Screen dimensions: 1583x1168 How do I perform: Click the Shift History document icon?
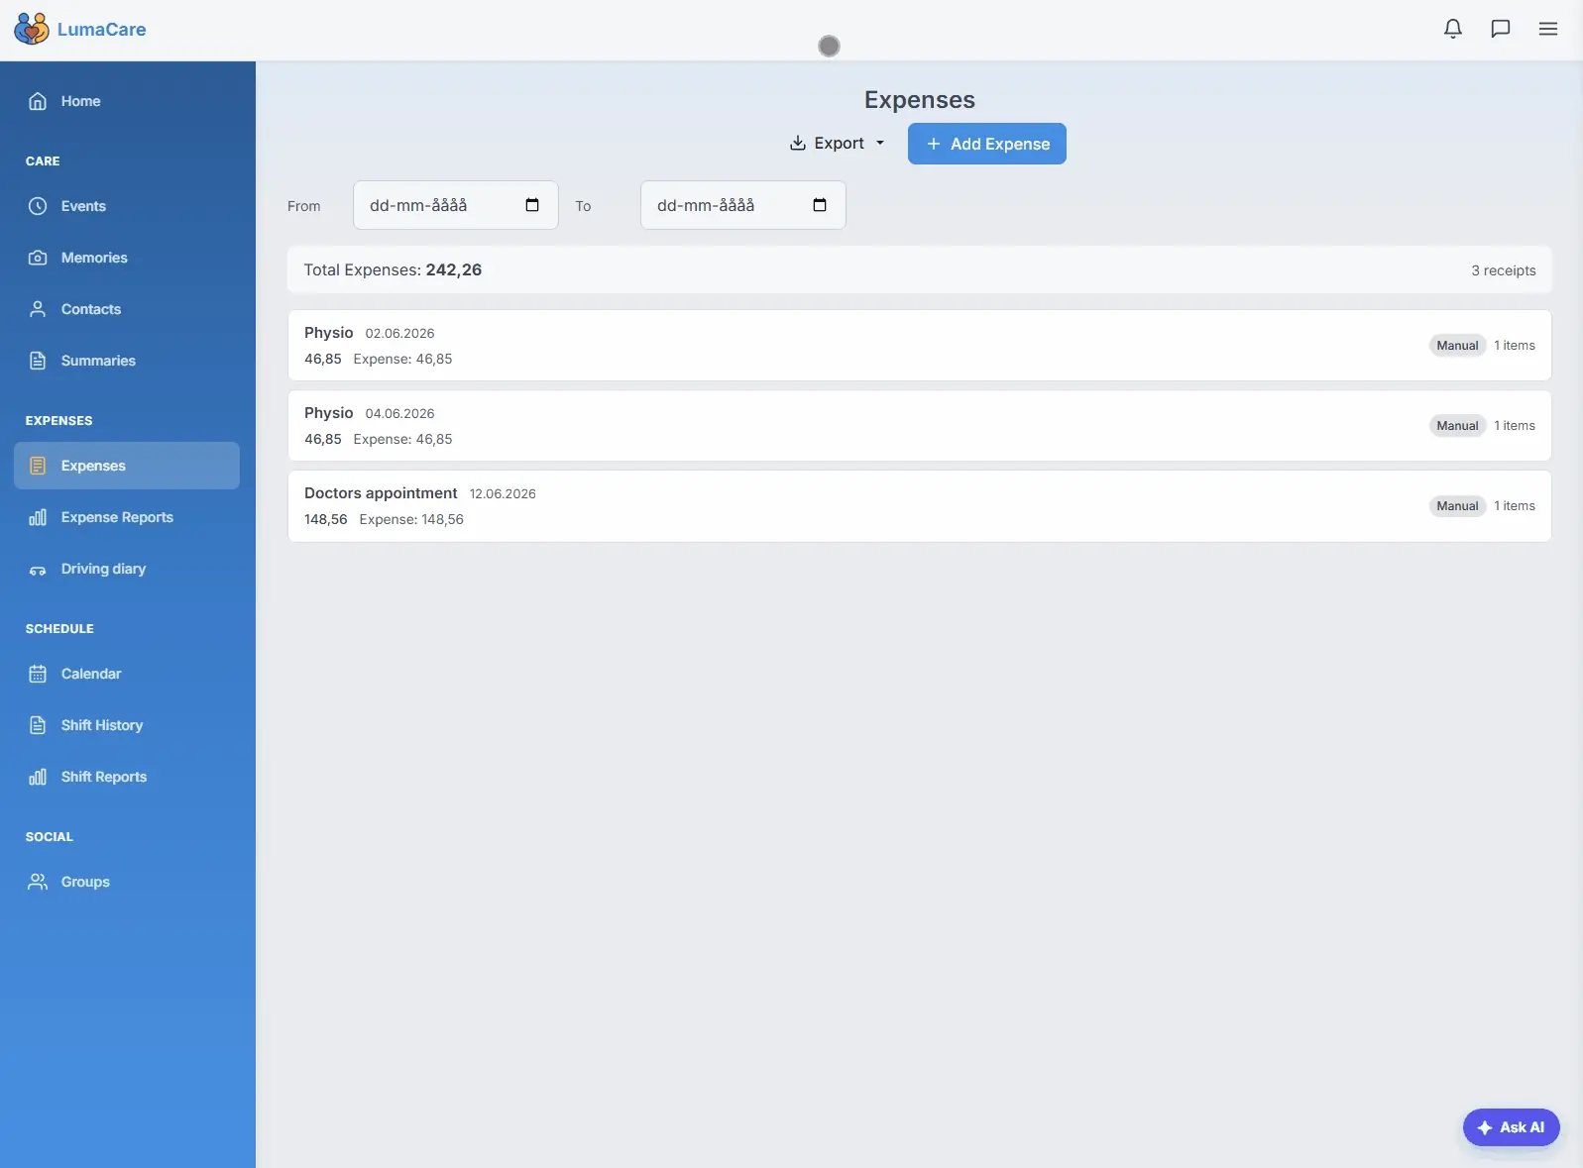point(38,725)
